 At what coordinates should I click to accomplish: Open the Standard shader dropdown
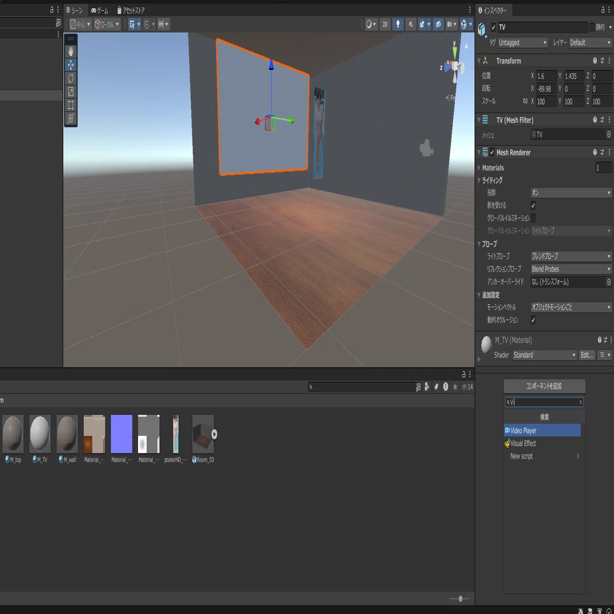(544, 355)
